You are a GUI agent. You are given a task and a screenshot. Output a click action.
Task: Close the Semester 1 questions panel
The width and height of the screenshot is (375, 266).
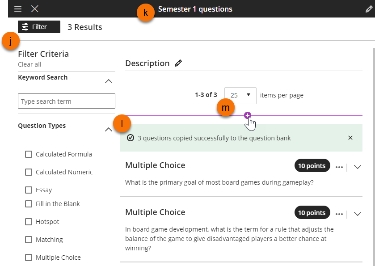pos(35,9)
